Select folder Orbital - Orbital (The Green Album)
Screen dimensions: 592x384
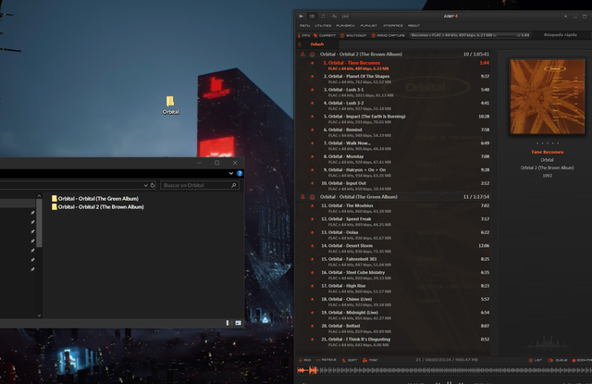95,199
